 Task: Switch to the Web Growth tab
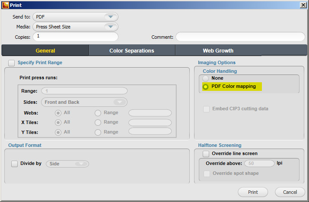point(218,51)
